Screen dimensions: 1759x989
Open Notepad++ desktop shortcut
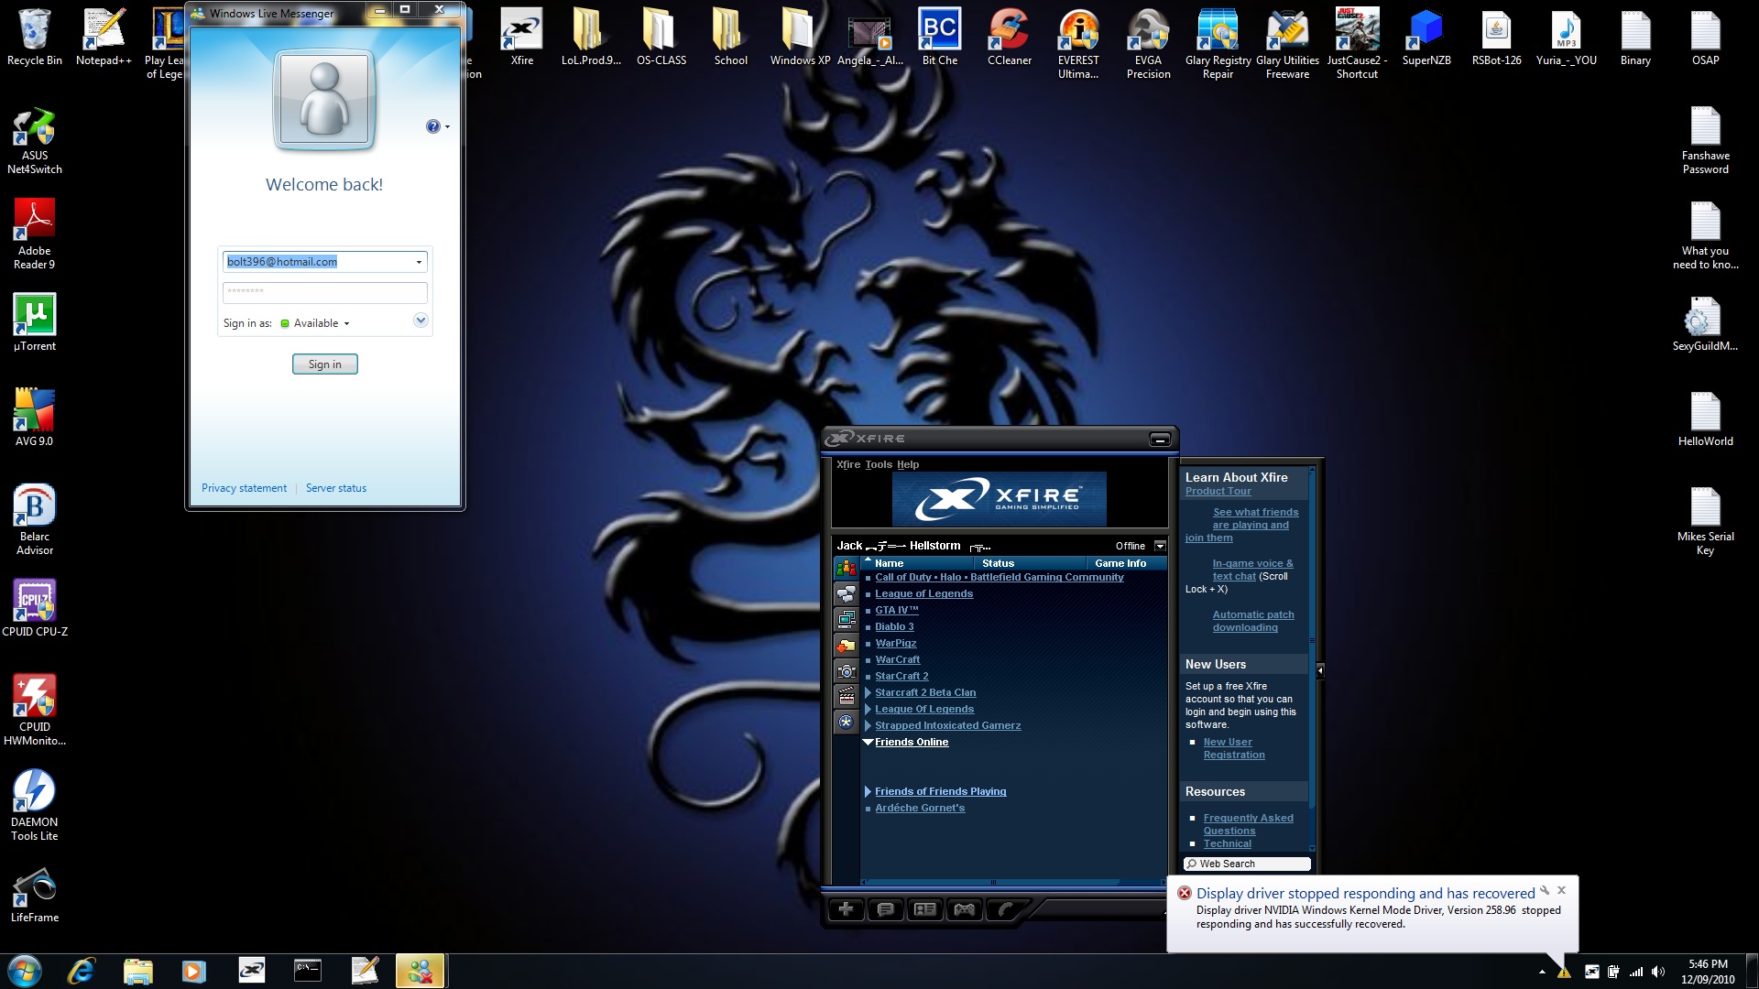[x=104, y=39]
